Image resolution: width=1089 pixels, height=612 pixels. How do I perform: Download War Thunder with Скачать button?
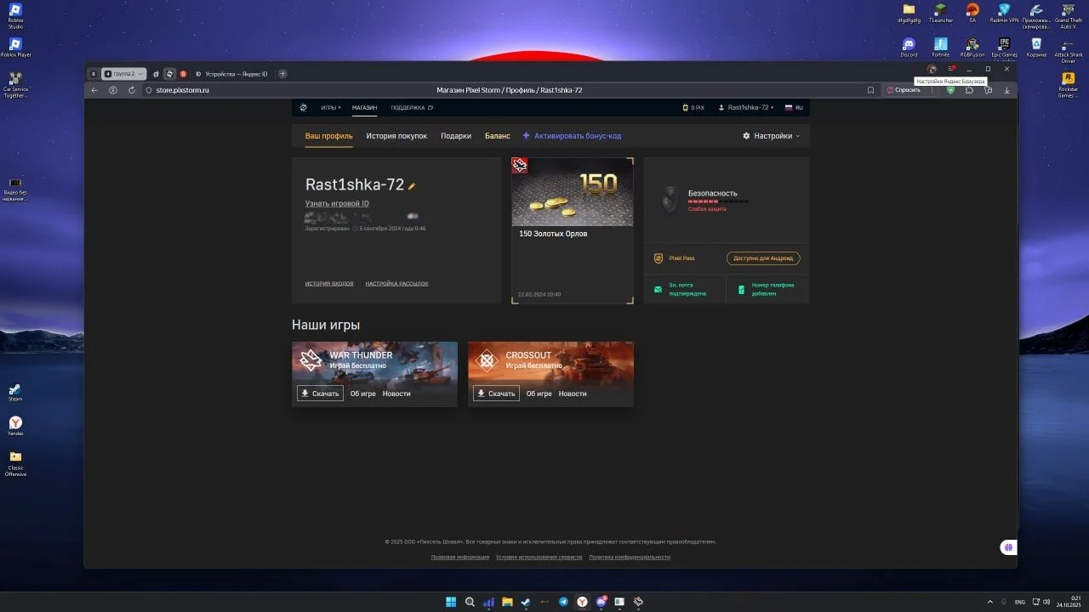[320, 394]
